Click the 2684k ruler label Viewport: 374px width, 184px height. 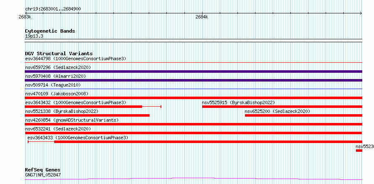(202, 17)
